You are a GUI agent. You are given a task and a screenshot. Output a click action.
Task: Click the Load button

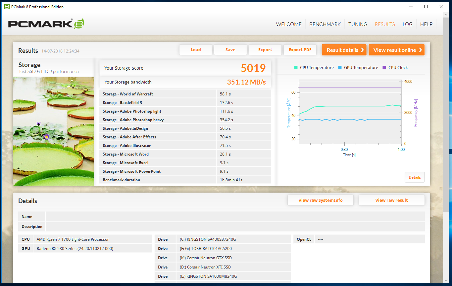tap(196, 50)
